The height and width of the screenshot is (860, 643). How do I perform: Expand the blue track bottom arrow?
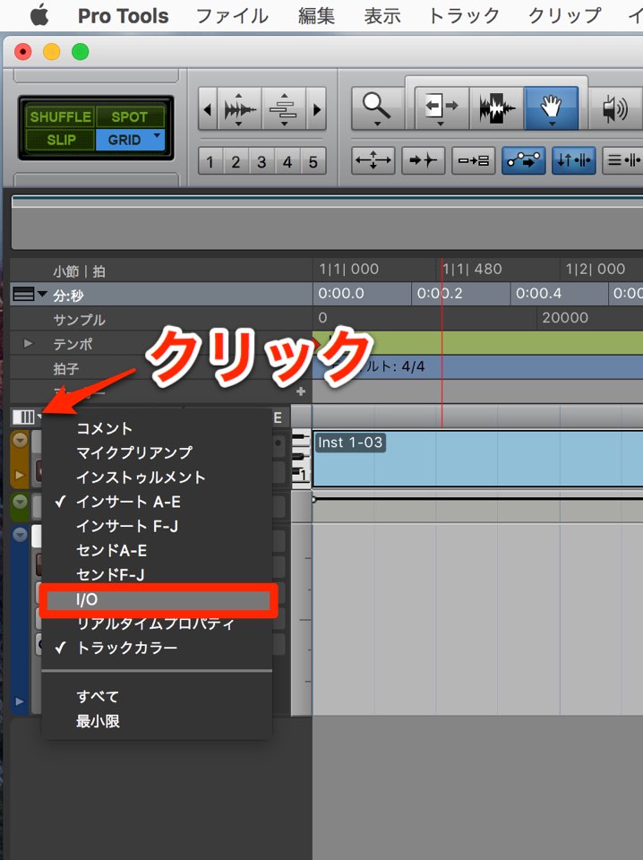point(20,701)
